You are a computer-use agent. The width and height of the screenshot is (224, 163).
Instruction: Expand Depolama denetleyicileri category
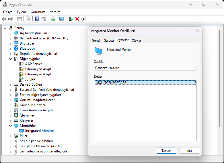[10, 54]
